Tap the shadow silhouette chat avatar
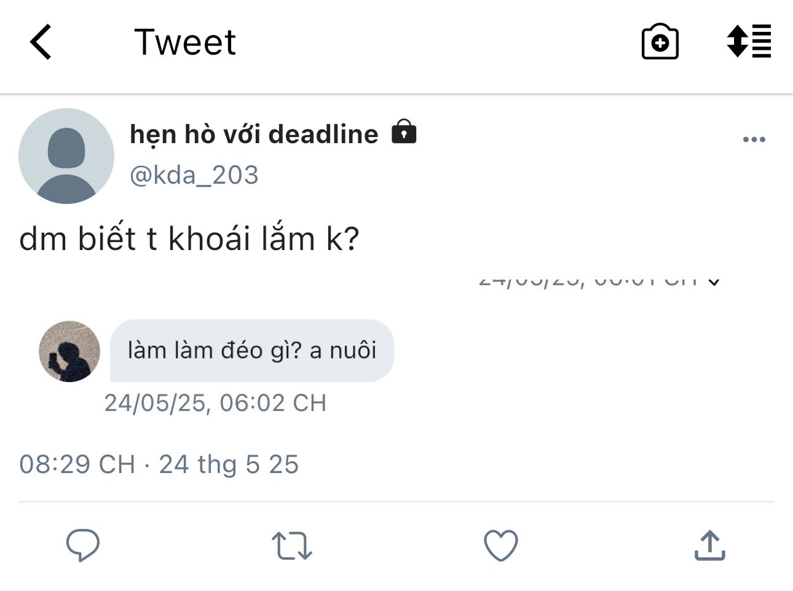This screenshot has width=793, height=591. coord(69,351)
